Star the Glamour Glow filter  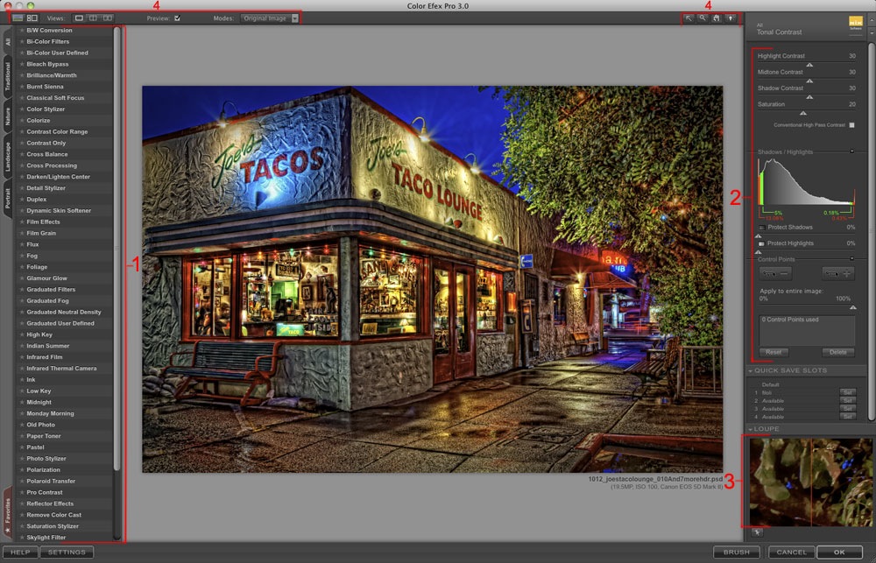click(x=22, y=278)
